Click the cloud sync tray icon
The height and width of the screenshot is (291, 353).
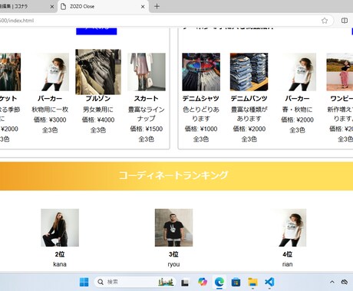[x=345, y=282]
